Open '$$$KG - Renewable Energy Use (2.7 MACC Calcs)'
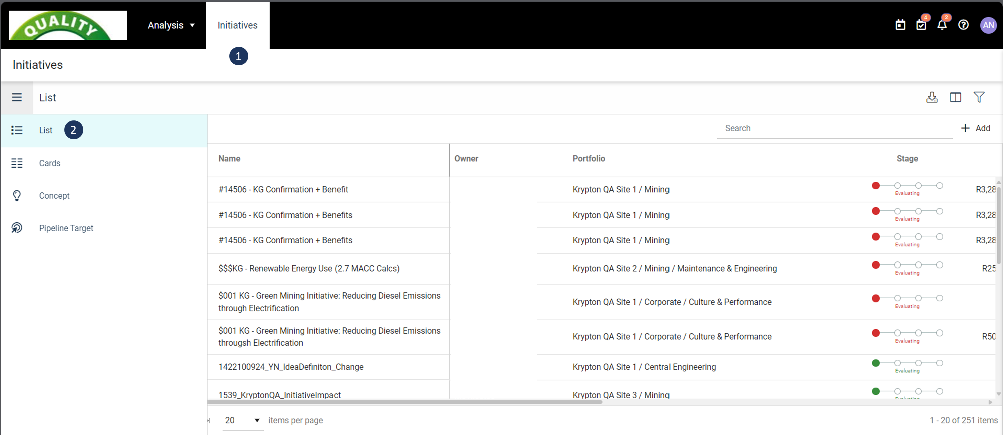Image resolution: width=1003 pixels, height=435 pixels. [x=309, y=268]
